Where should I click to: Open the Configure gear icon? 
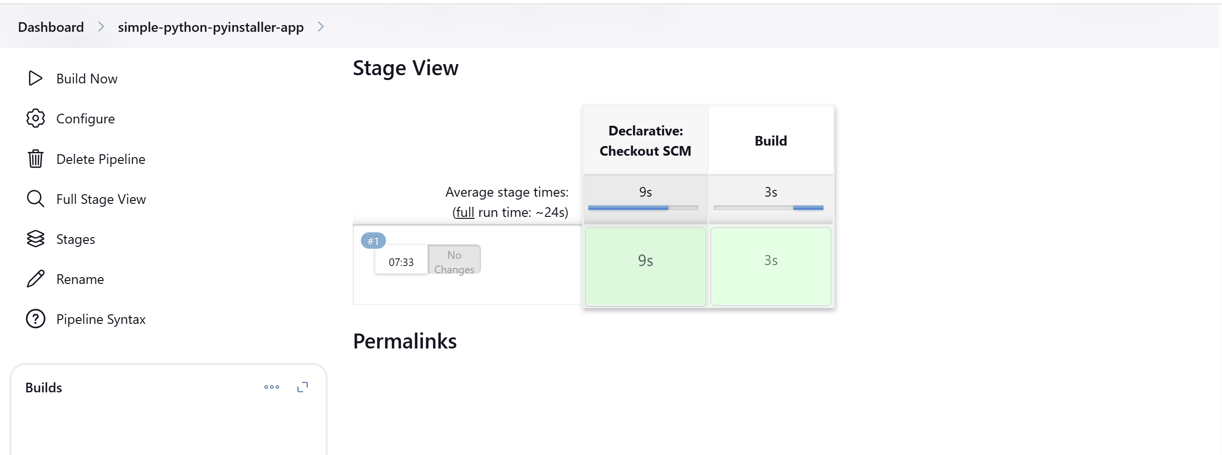coord(35,118)
